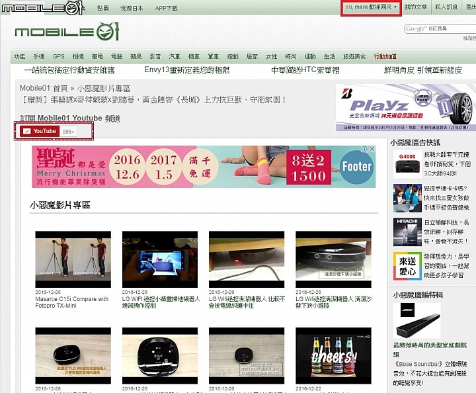Go to 'Mobile01 首頁' breadcrumb
This screenshot has height=393, width=476.
(x=44, y=89)
